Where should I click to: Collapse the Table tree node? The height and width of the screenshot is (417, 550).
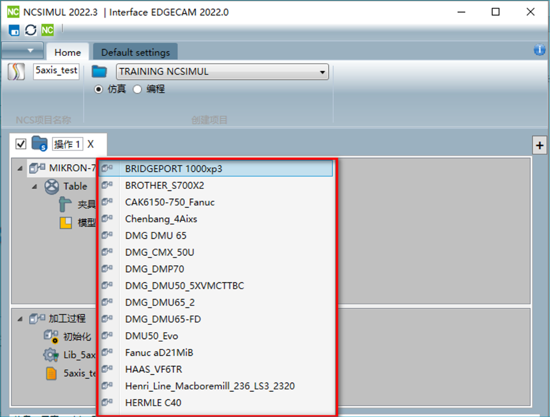35,187
